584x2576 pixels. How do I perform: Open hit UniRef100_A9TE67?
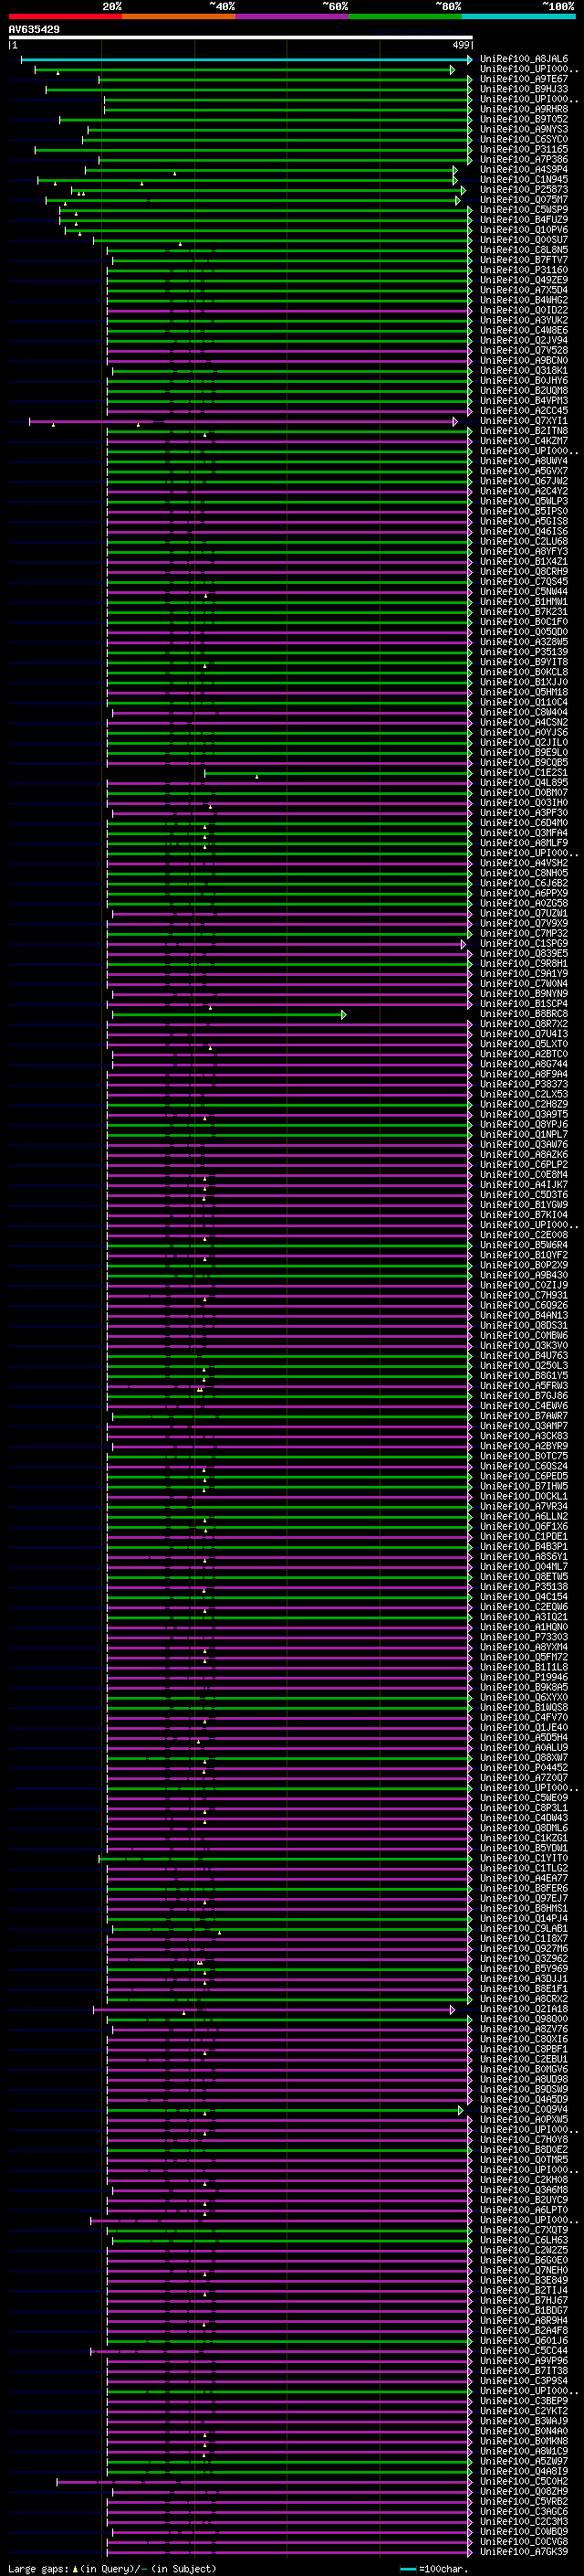[524, 79]
